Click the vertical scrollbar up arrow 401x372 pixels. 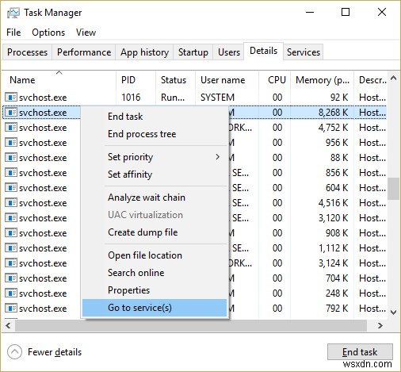point(394,78)
